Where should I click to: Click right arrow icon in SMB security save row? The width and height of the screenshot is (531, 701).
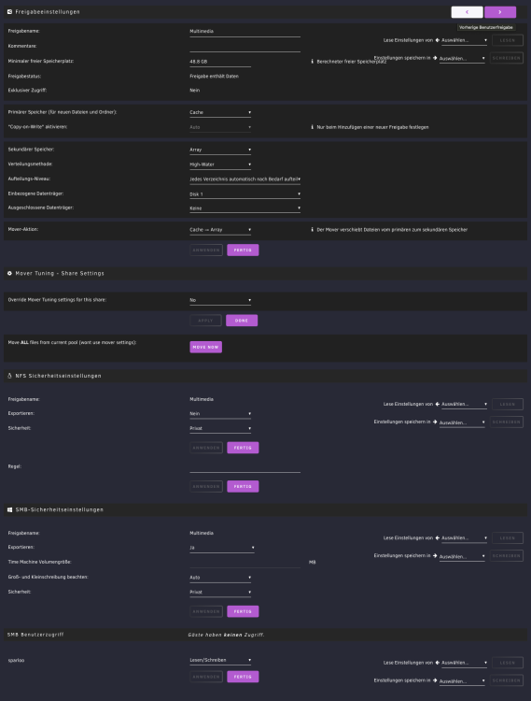435,556
